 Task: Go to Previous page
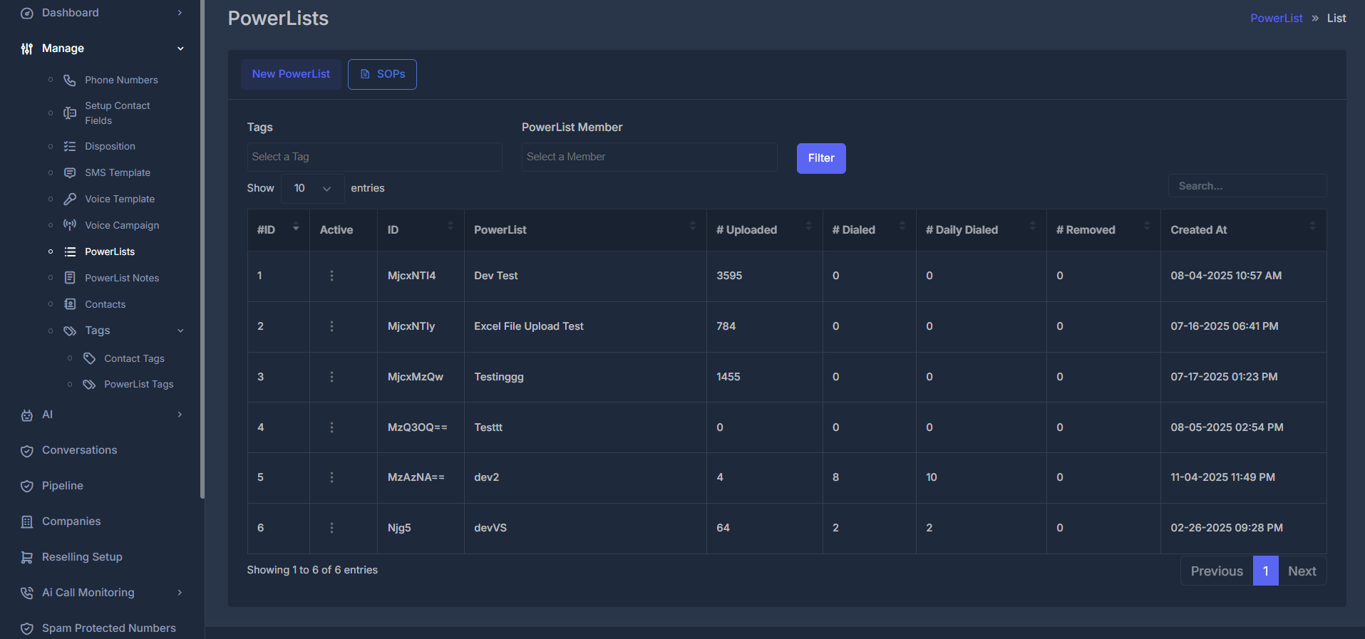point(1217,571)
